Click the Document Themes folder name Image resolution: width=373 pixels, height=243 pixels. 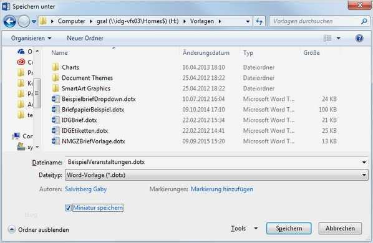[x=87, y=78]
